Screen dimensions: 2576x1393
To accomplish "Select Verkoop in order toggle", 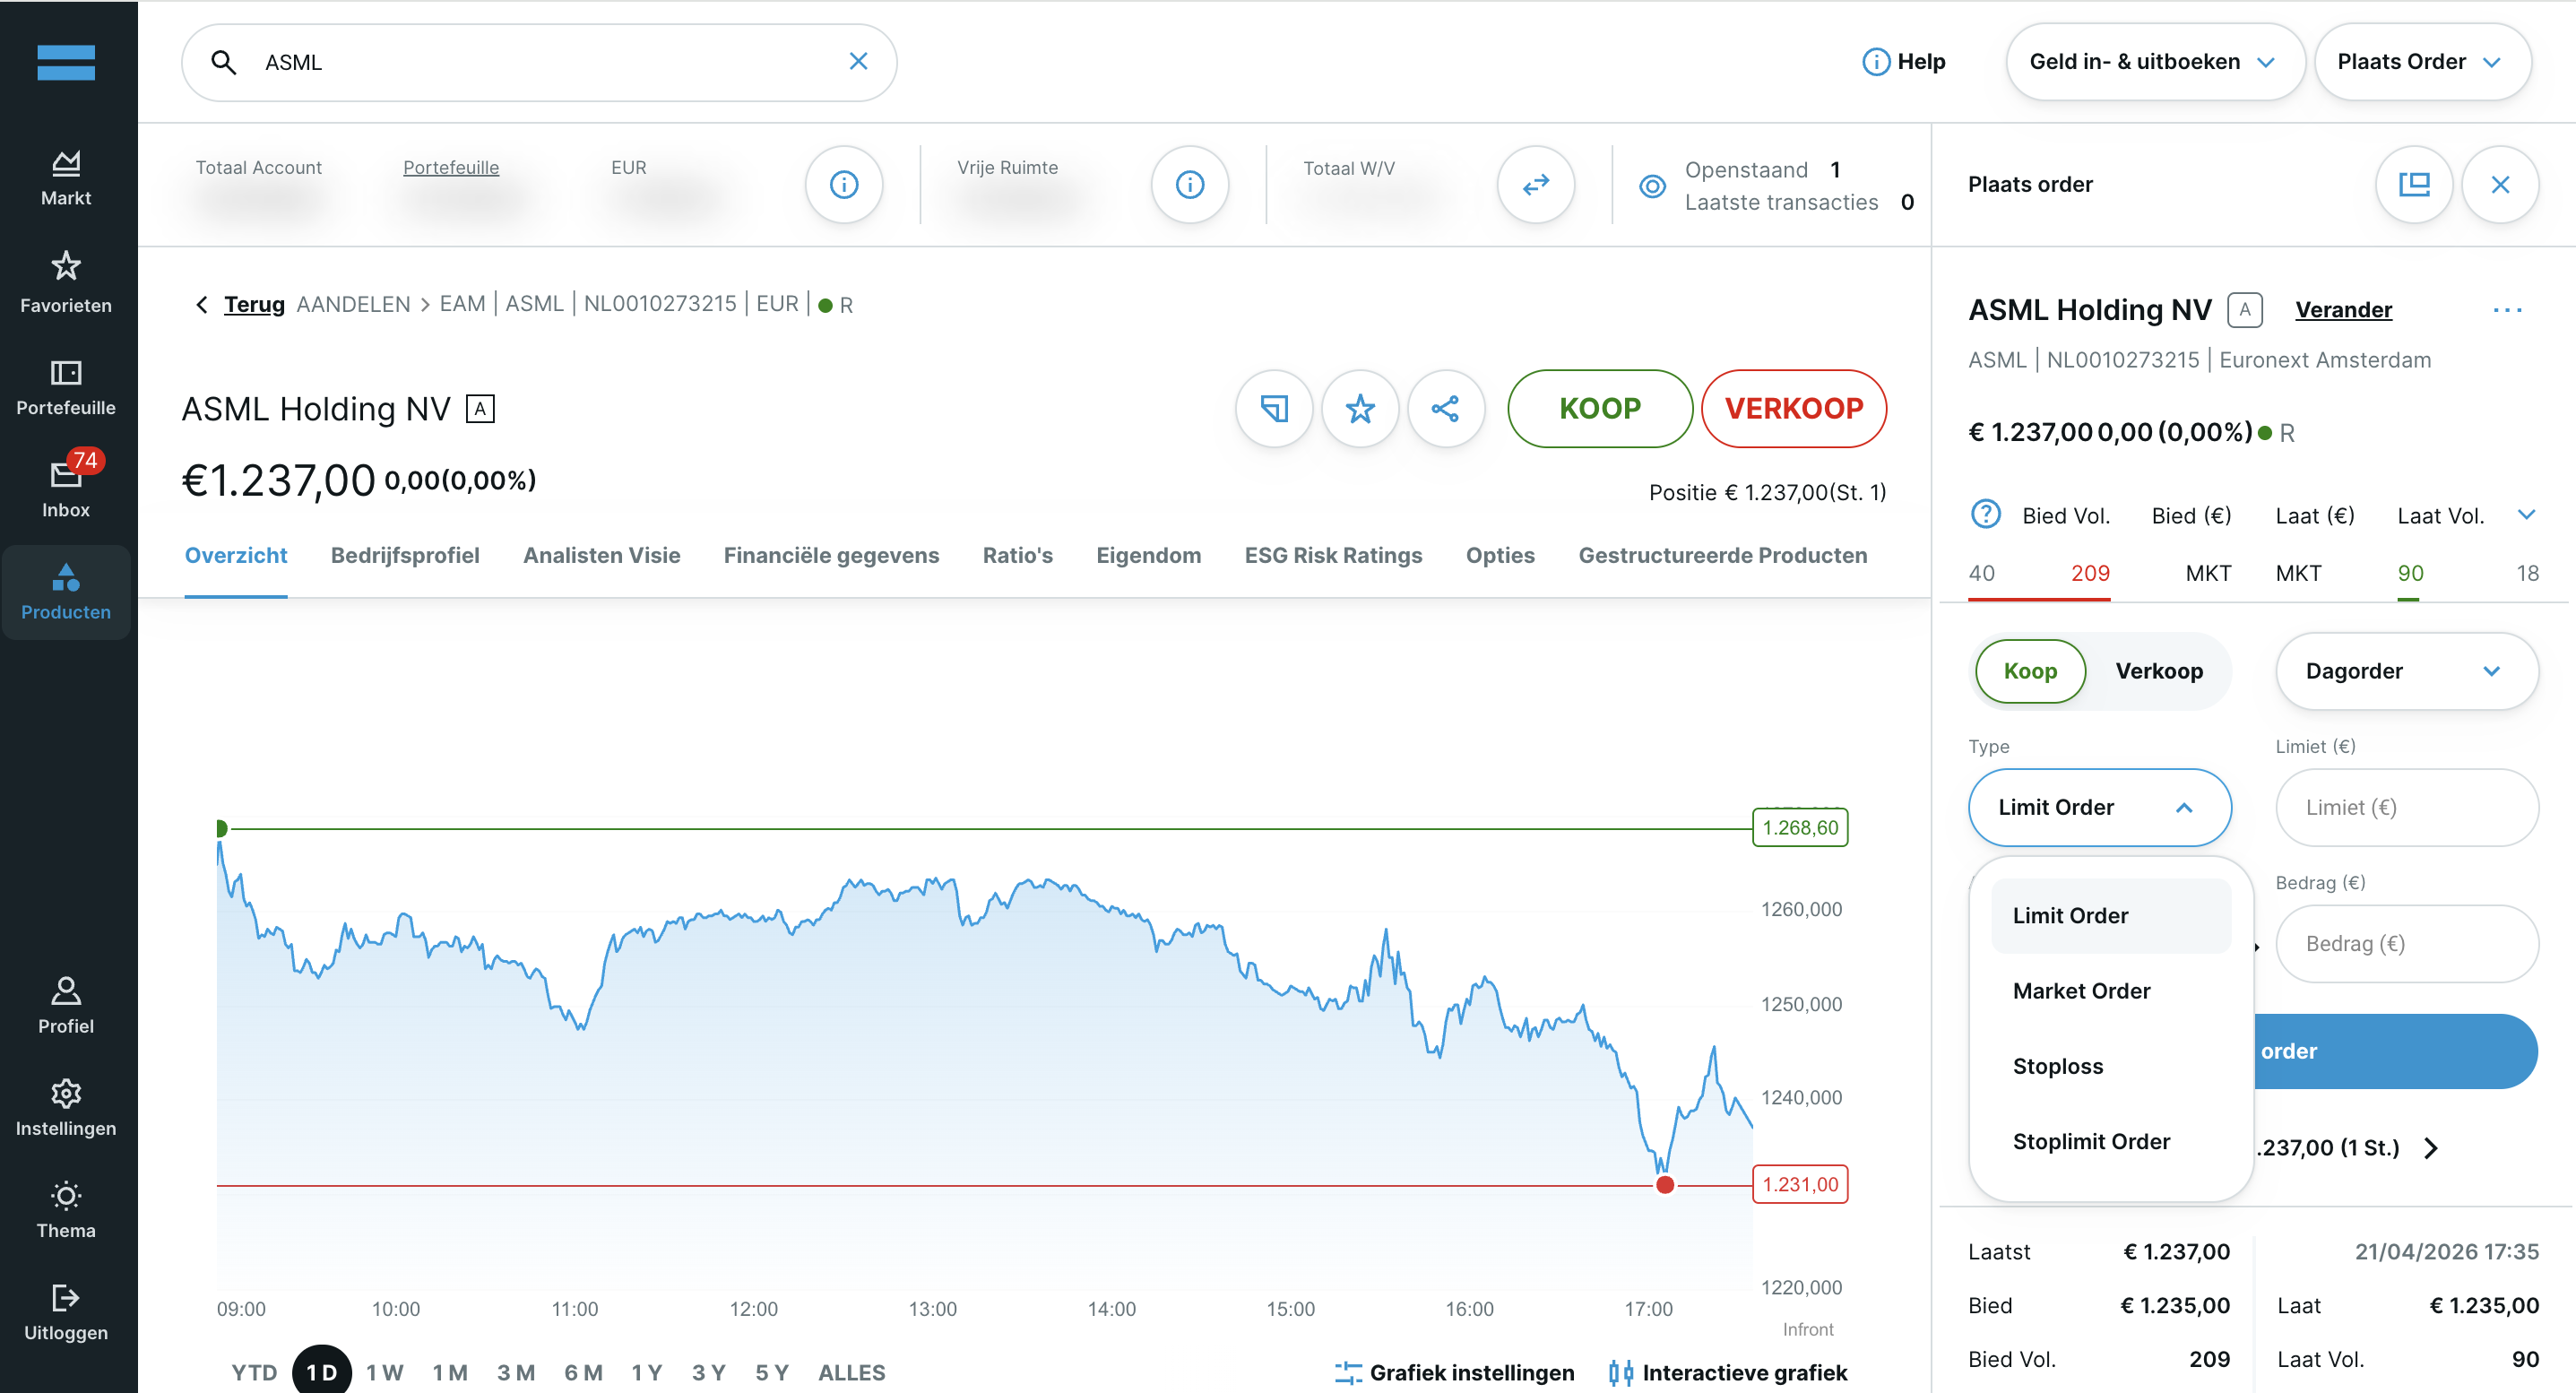I will (x=2159, y=671).
